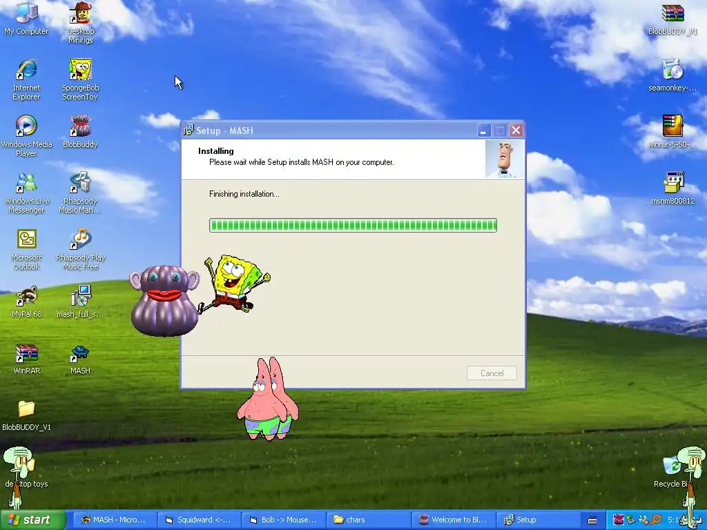Select the MASH desktop shortcut
707x530 pixels.
pos(80,358)
